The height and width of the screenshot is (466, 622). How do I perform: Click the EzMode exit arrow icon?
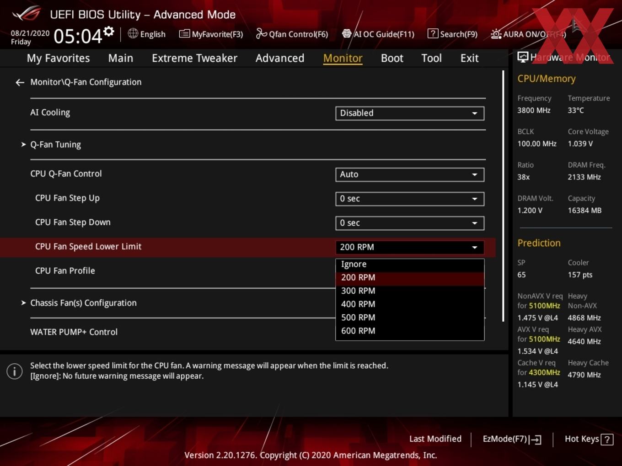(535, 440)
